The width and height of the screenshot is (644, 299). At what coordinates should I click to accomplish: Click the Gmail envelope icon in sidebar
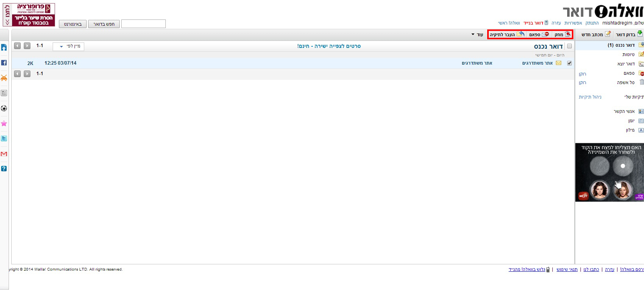coord(4,154)
